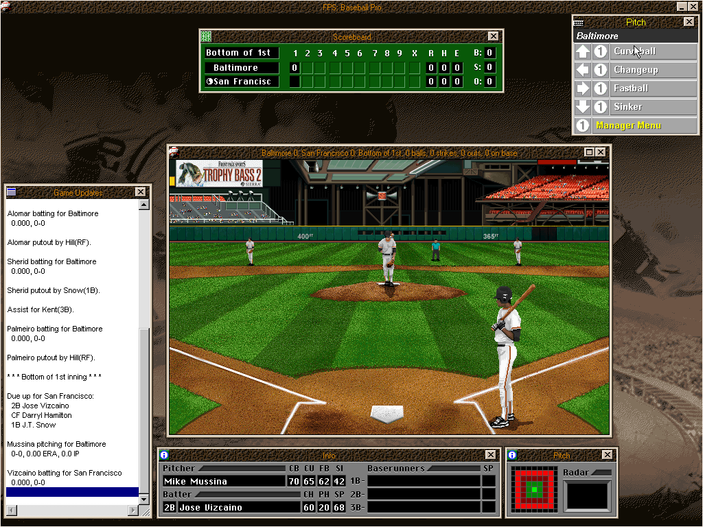This screenshot has height=527, width=703.
Task: Click the 3B baserunner field
Action: [x=424, y=507]
